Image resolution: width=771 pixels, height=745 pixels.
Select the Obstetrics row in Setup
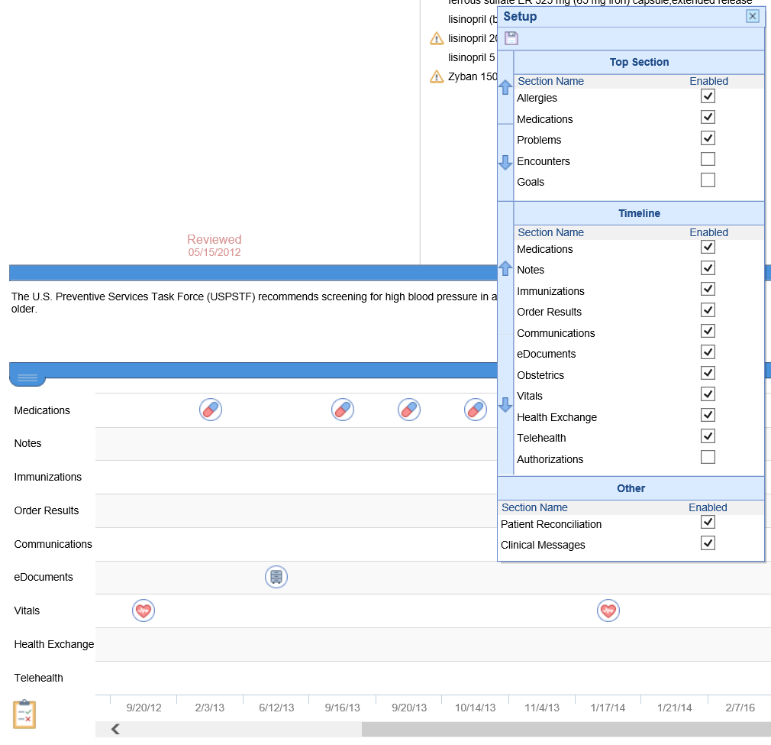coord(639,375)
